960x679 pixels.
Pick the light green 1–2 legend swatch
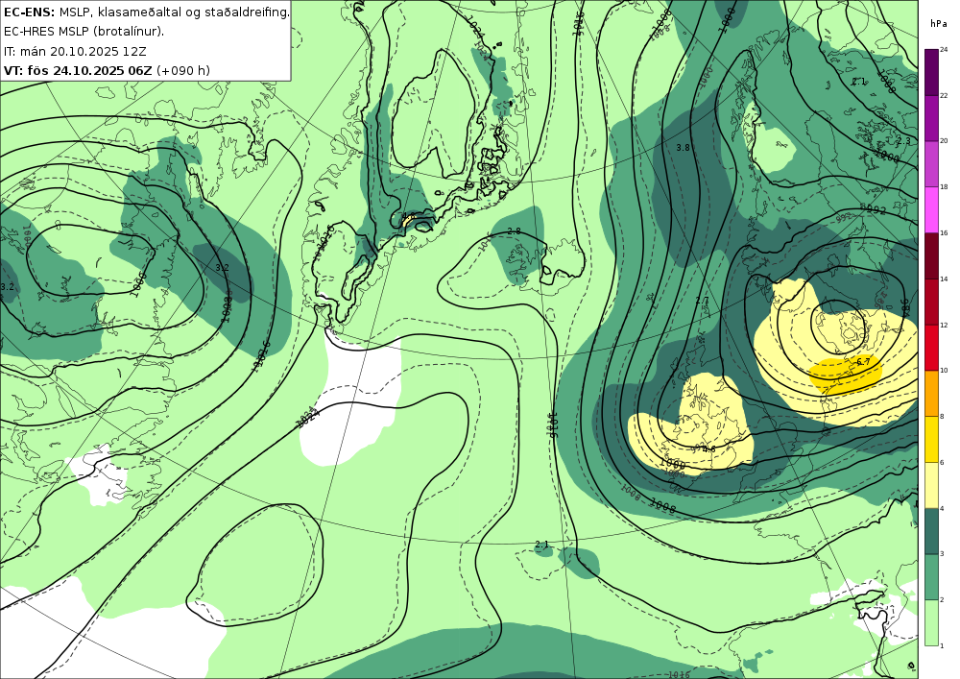[x=931, y=622]
